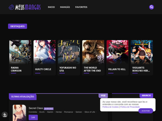Click the Seinen genre tag

click(79, 112)
